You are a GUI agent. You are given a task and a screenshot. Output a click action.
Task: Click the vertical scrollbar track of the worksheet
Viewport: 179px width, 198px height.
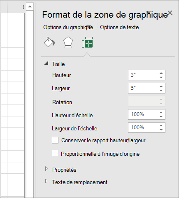(30, 104)
